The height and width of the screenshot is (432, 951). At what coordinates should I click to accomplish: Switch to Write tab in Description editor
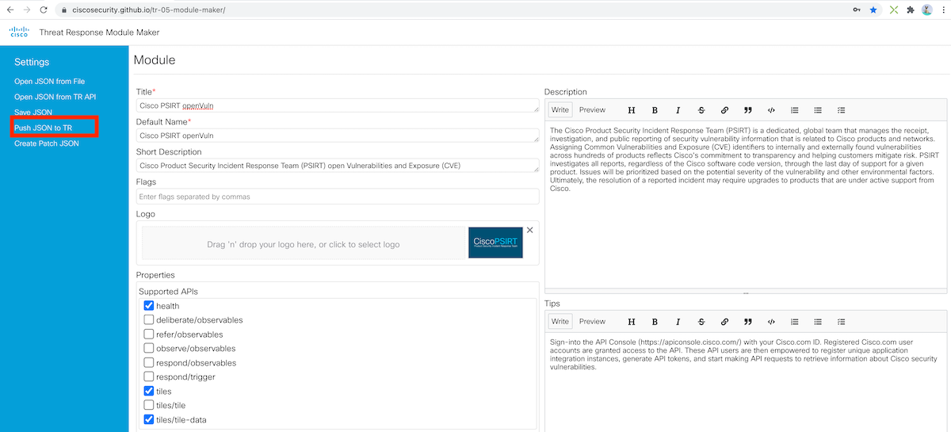[x=560, y=110]
